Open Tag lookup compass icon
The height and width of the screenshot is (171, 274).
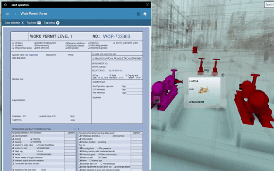click(x=58, y=23)
